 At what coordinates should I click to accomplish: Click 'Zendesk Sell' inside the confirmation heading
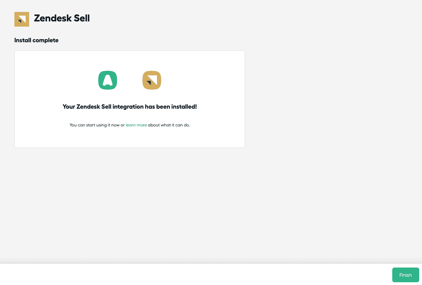click(x=94, y=107)
